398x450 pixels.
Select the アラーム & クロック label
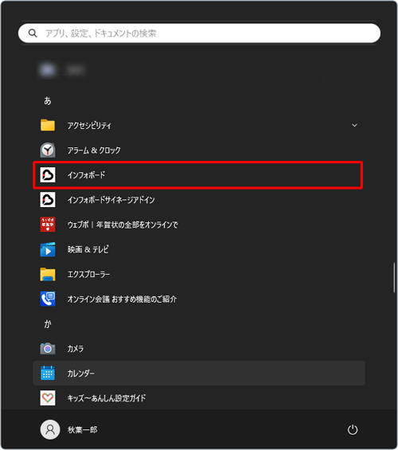click(94, 150)
